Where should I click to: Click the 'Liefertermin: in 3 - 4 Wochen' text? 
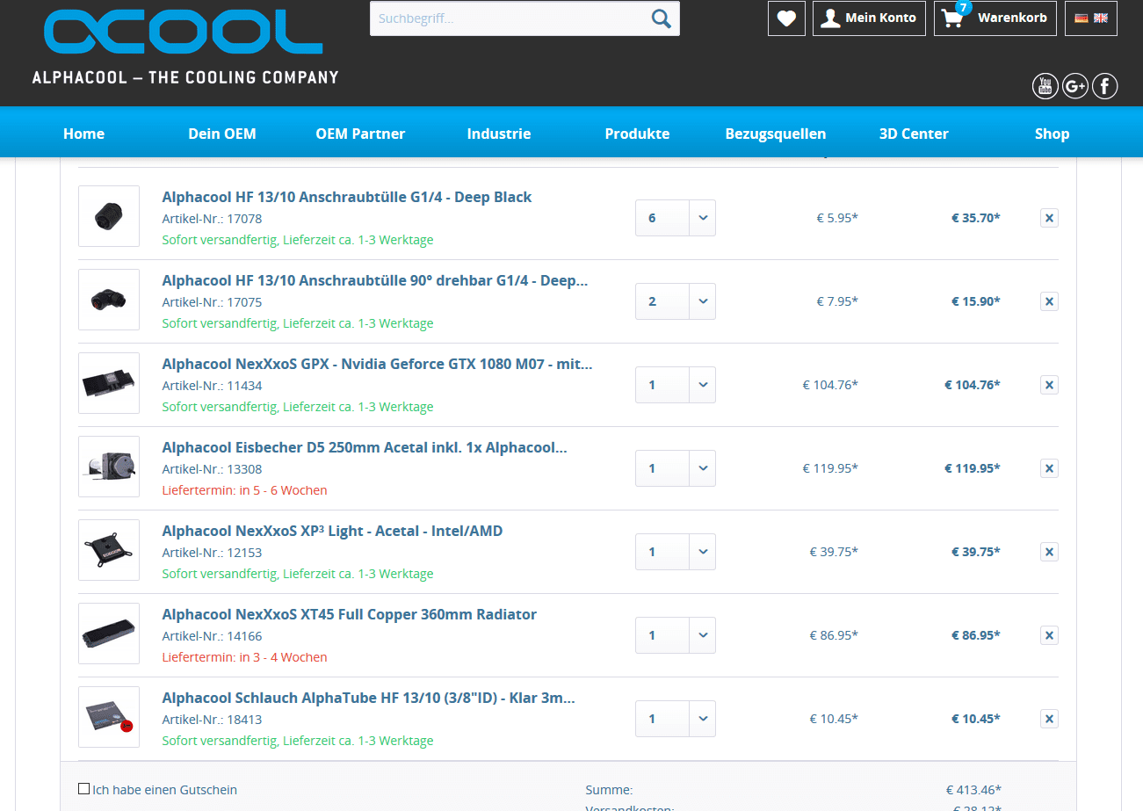(244, 657)
